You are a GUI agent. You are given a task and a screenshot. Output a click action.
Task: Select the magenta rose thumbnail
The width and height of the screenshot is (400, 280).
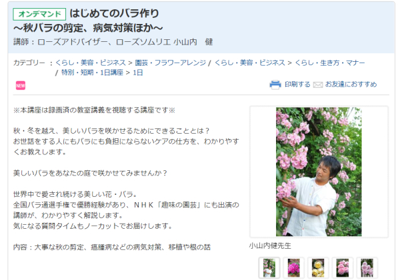tap(293, 268)
